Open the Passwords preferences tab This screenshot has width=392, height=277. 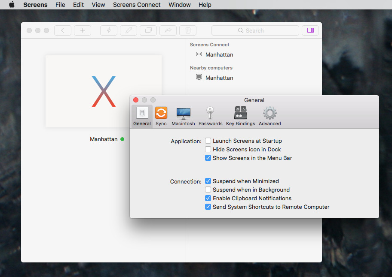click(210, 117)
